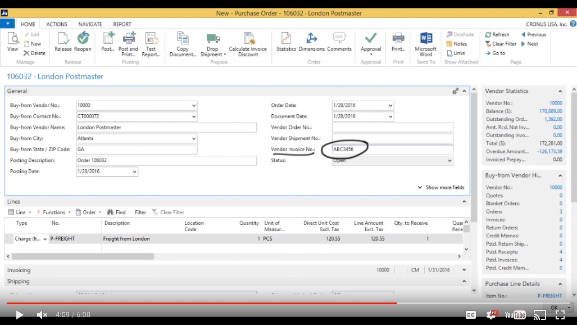Open the Status dropdown
Screen dimensions: 577x325
[x=449, y=161]
